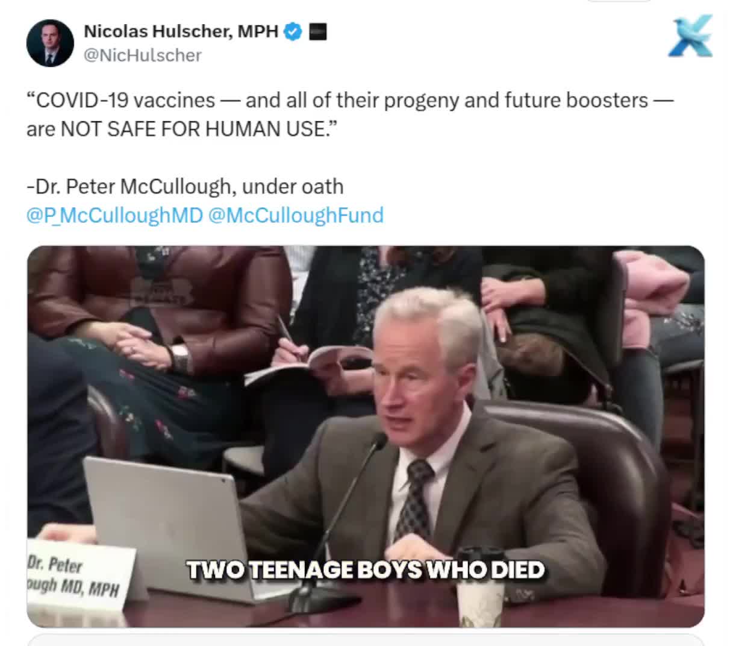Viewport: 730px width, 646px height.
Task: Follow the @P_McCulloughMD mention link
Action: [114, 215]
